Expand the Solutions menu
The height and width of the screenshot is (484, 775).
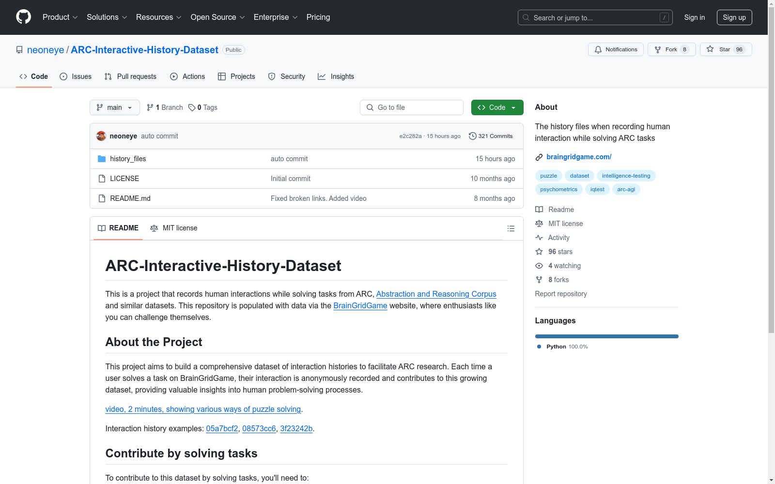click(x=107, y=17)
